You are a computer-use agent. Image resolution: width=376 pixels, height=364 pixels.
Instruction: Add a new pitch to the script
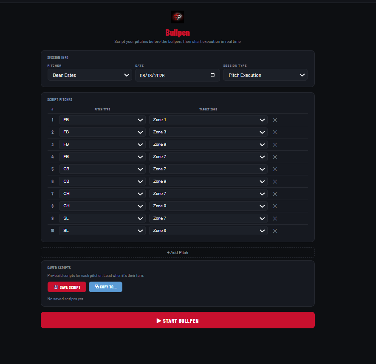(178, 252)
